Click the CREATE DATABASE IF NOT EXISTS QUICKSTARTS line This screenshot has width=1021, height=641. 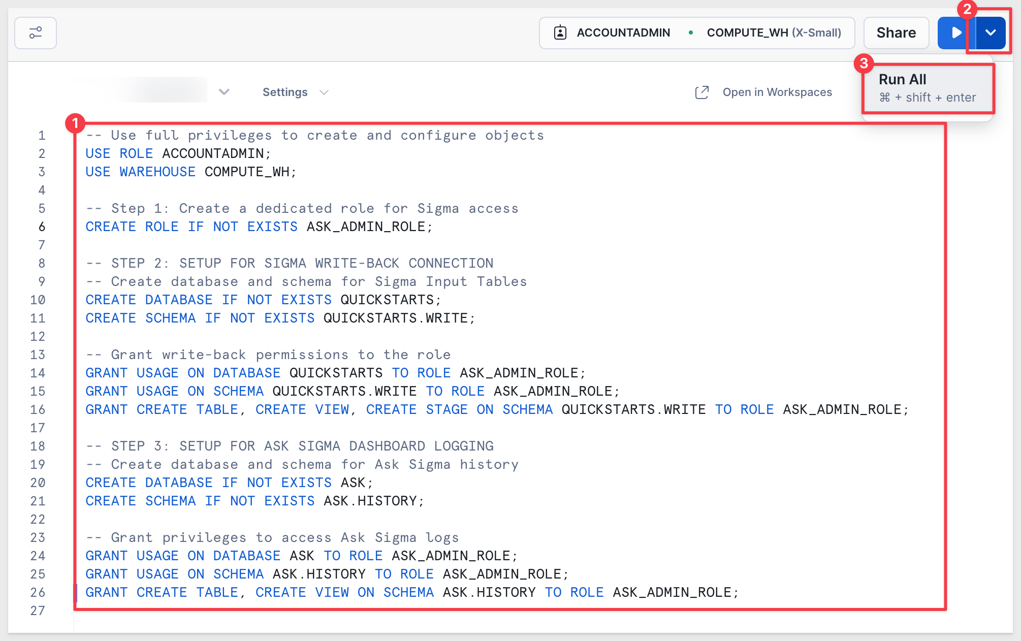pyautogui.click(x=264, y=300)
